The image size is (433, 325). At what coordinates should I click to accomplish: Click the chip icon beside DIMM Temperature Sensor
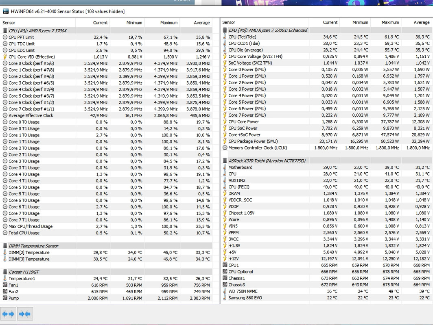5,246
